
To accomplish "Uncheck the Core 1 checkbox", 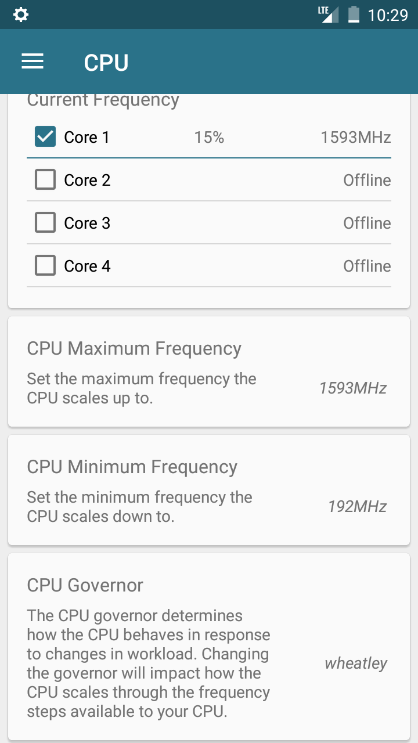I will pos(45,137).
